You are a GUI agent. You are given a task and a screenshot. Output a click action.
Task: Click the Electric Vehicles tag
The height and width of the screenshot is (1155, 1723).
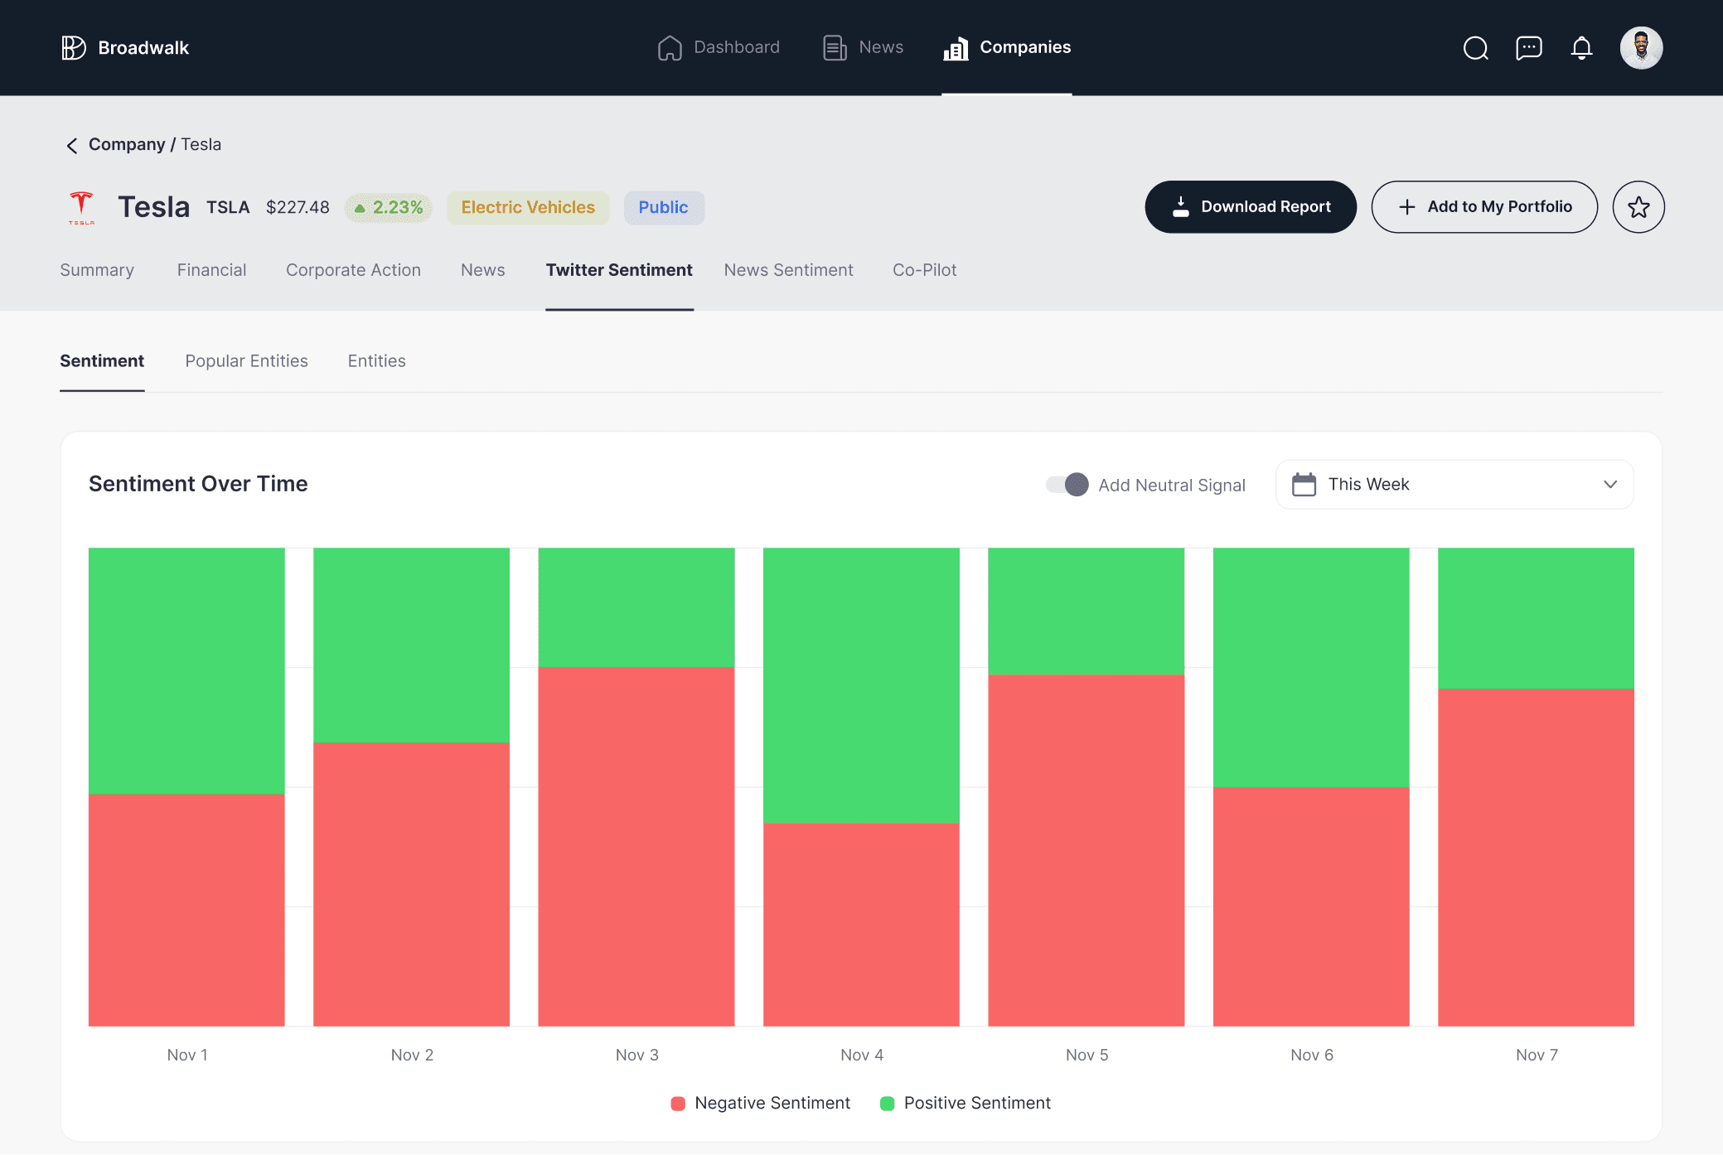tap(528, 208)
